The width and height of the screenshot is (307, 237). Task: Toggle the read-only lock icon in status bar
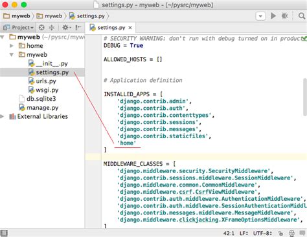click(x=280, y=233)
